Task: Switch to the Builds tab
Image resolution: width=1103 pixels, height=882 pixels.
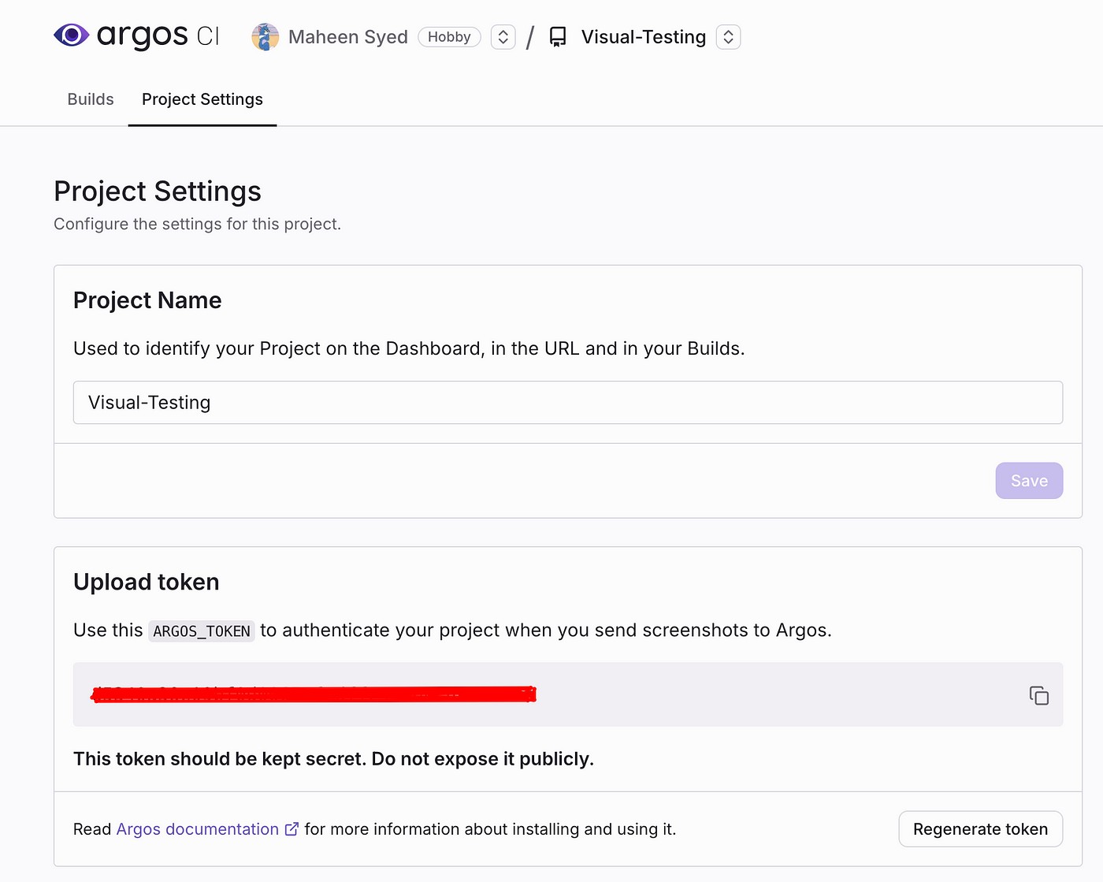Action: pos(91,99)
